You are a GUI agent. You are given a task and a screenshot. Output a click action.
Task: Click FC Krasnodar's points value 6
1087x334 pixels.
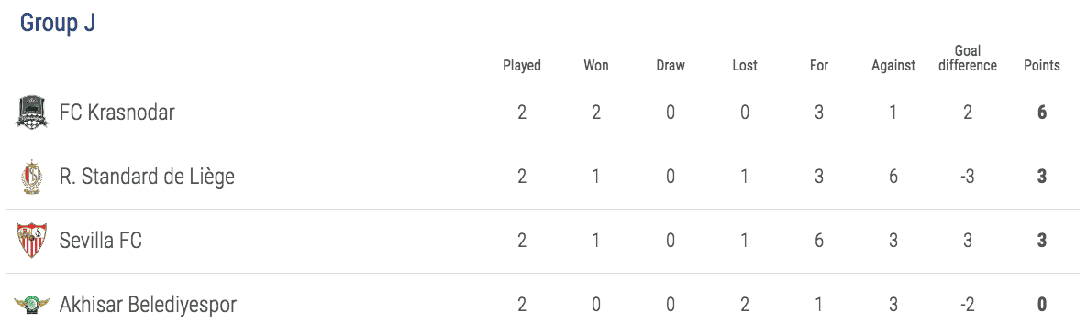pyautogui.click(x=1042, y=112)
